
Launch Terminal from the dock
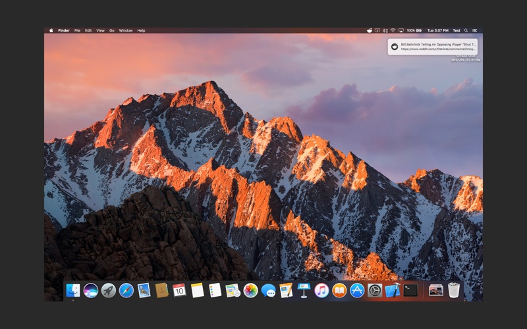coord(410,290)
